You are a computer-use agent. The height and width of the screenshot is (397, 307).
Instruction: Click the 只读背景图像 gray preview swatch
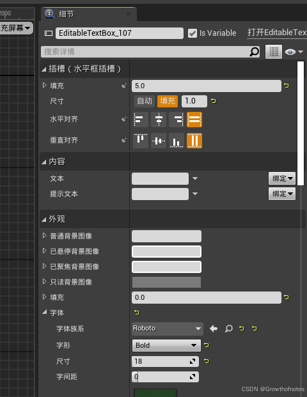pos(166,282)
